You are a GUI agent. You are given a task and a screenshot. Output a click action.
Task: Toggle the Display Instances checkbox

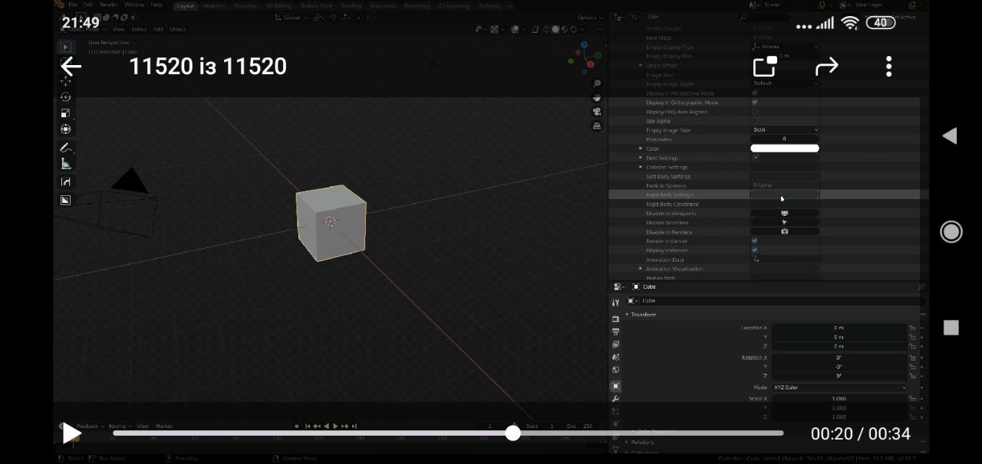(x=754, y=250)
